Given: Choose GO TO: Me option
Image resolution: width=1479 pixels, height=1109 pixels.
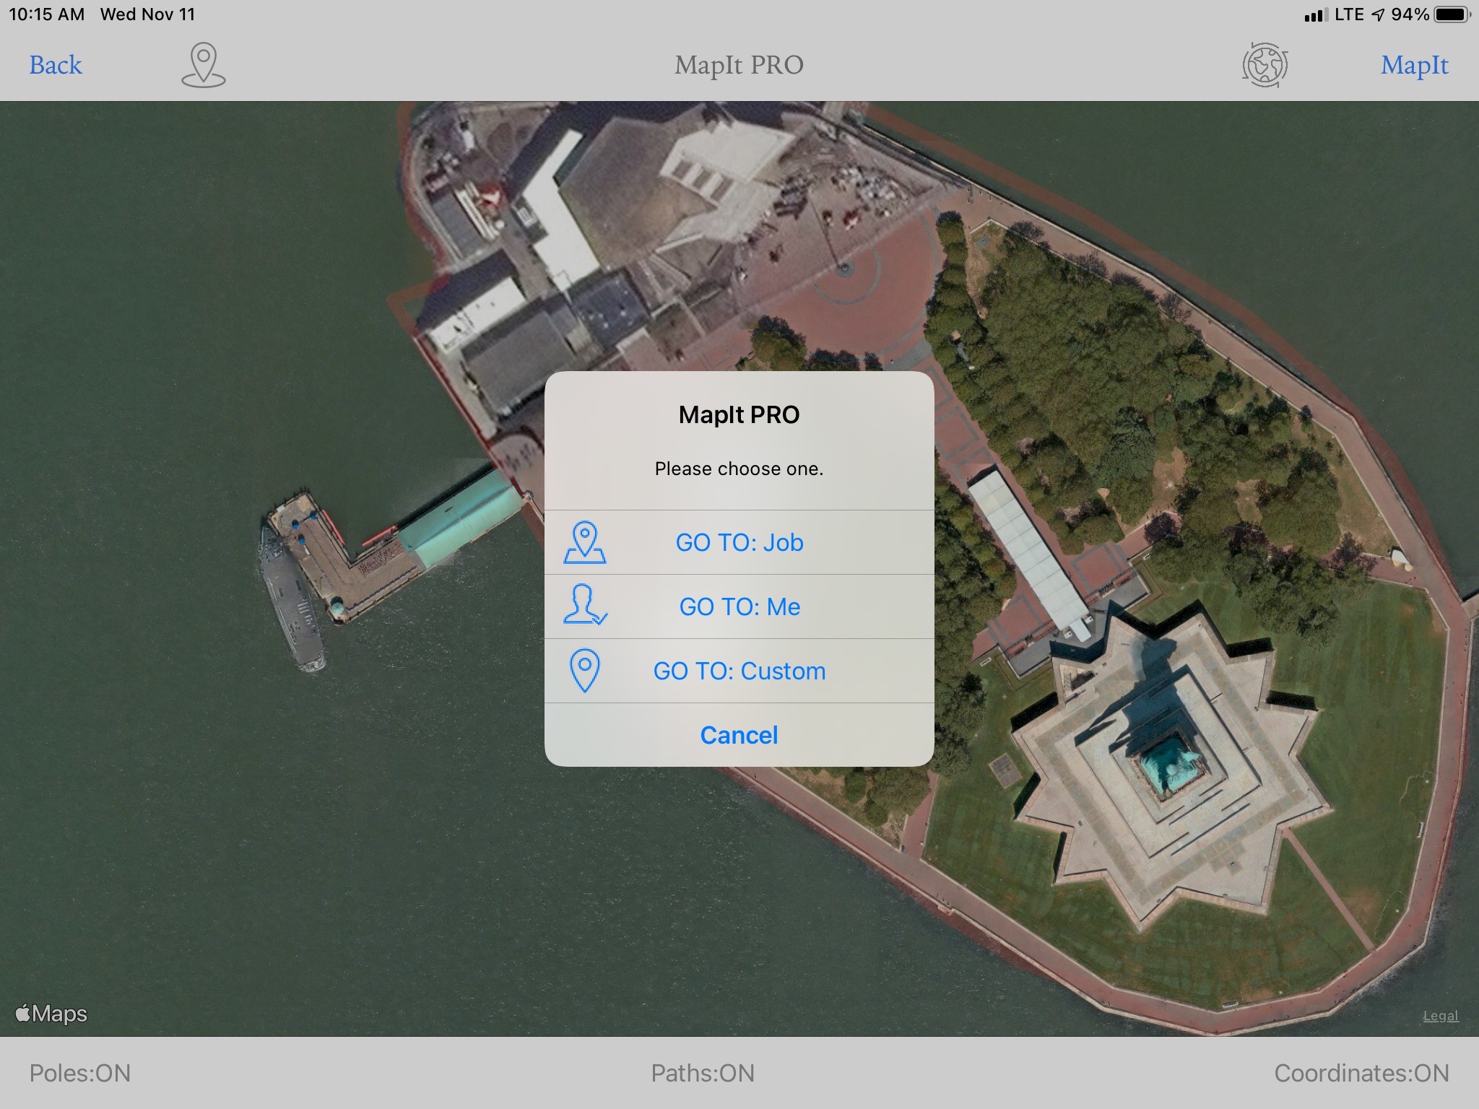Looking at the screenshot, I should (x=739, y=606).
